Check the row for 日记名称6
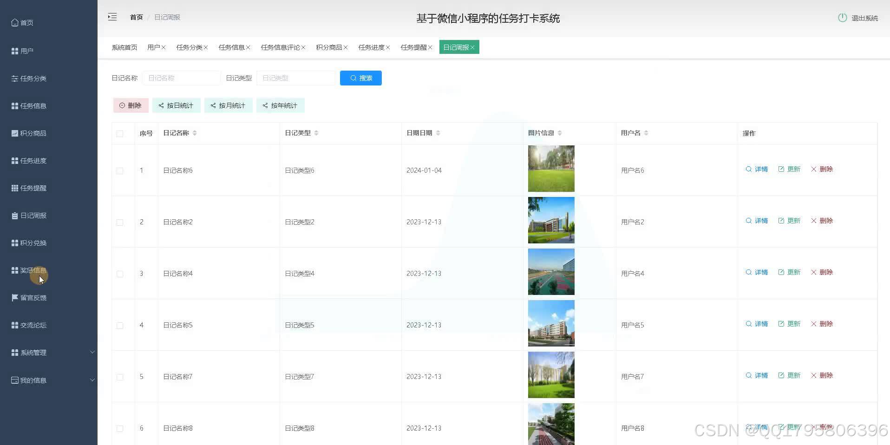Viewport: 890px width, 445px height. (x=120, y=171)
